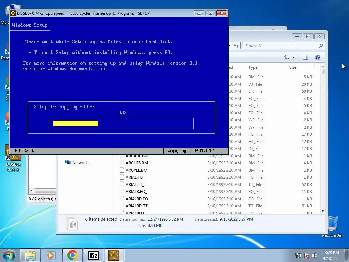Image resolution: width=349 pixels, height=262 pixels.
Task: Click the 6 items selected details icon
Action: point(72,223)
